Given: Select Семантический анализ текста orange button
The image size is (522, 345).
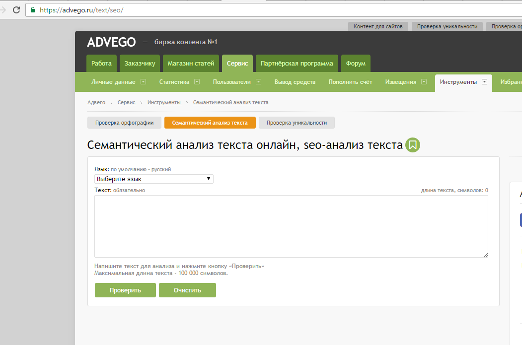Looking at the screenshot, I should [210, 123].
